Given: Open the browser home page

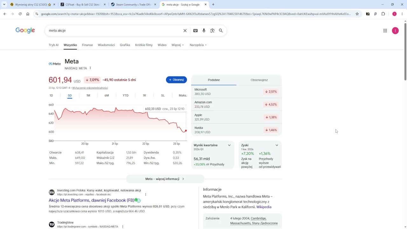Looking at the screenshot, I should pos(28,14).
